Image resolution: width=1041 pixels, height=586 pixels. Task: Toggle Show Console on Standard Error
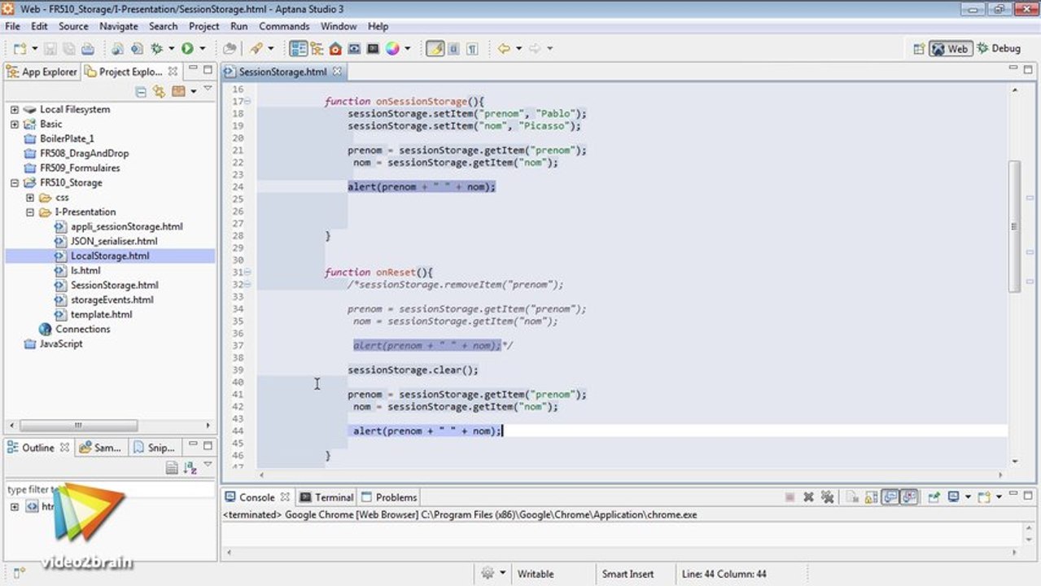pyautogui.click(x=909, y=497)
